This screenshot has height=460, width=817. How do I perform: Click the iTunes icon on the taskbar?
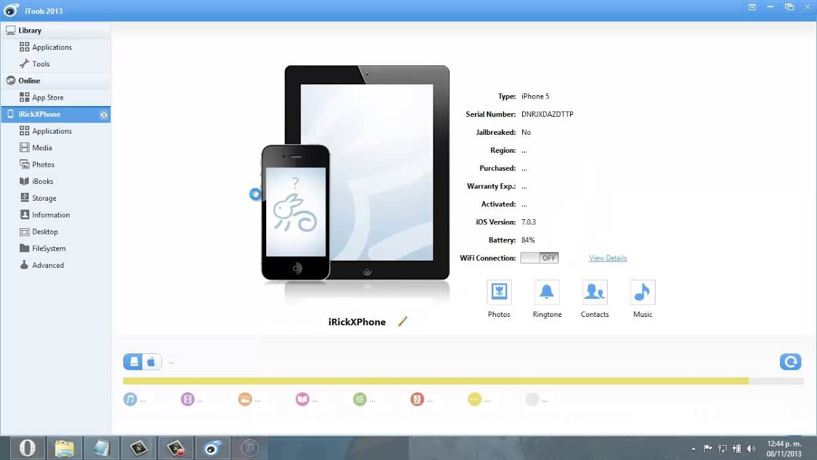click(250, 448)
